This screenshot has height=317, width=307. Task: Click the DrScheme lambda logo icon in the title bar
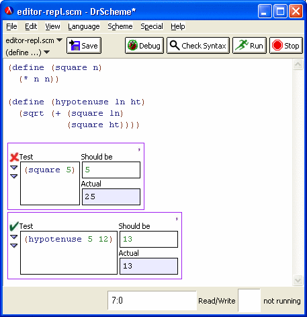click(9, 11)
